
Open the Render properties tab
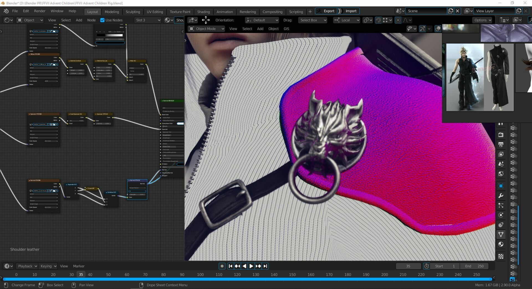click(x=501, y=135)
